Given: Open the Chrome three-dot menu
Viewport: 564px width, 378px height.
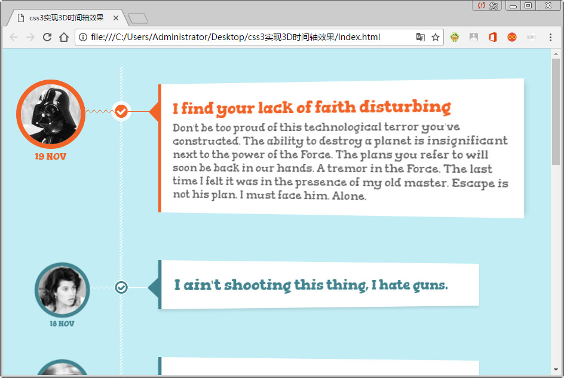Looking at the screenshot, I should tap(550, 37).
